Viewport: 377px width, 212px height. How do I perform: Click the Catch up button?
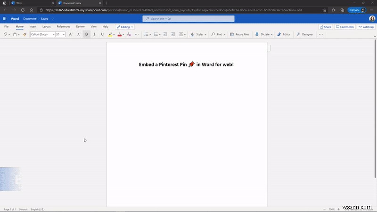(x=366, y=27)
